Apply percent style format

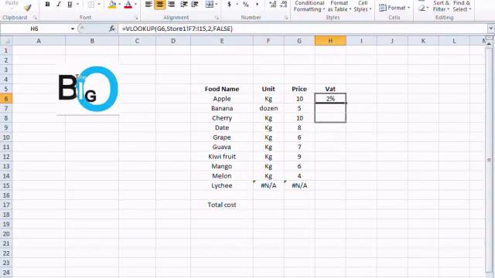[x=246, y=4]
